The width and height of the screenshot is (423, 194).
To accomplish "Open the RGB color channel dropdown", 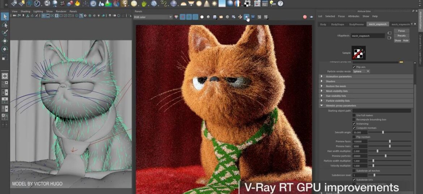I will click(x=153, y=17).
